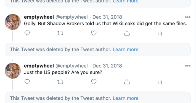Share the 'Just the US people?' tweet
Image resolution: width=196 pixels, height=103 pixels.
(127, 82)
